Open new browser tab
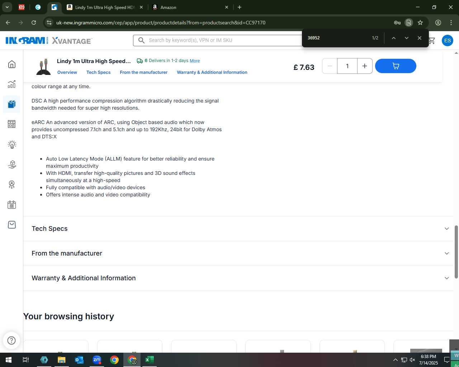 coord(240,7)
